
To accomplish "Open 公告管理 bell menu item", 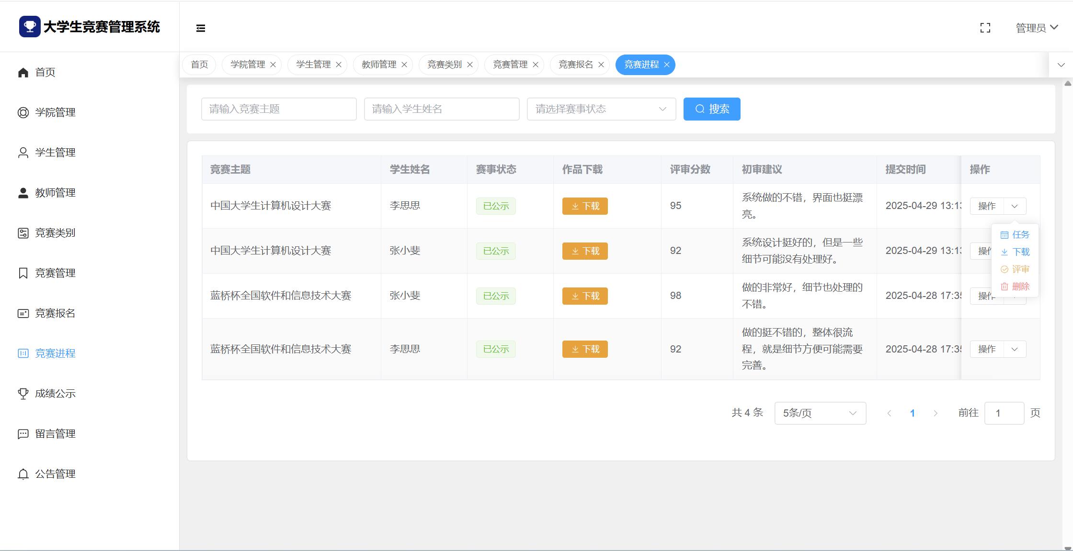I will click(x=55, y=474).
